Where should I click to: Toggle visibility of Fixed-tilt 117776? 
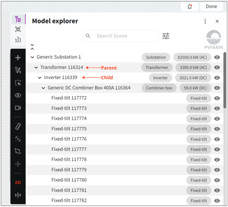(x=217, y=139)
